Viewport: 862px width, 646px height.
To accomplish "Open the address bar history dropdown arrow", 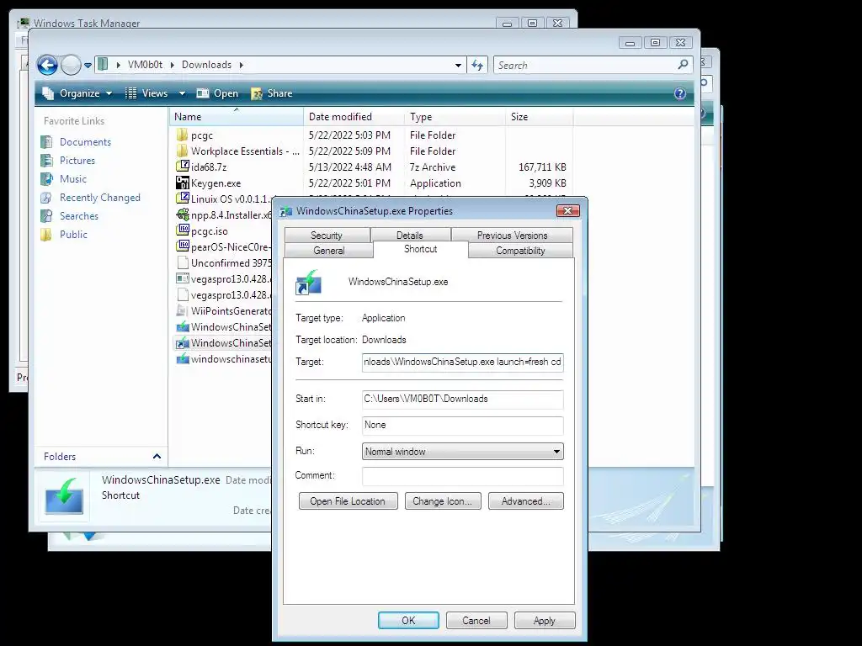I will (x=458, y=66).
